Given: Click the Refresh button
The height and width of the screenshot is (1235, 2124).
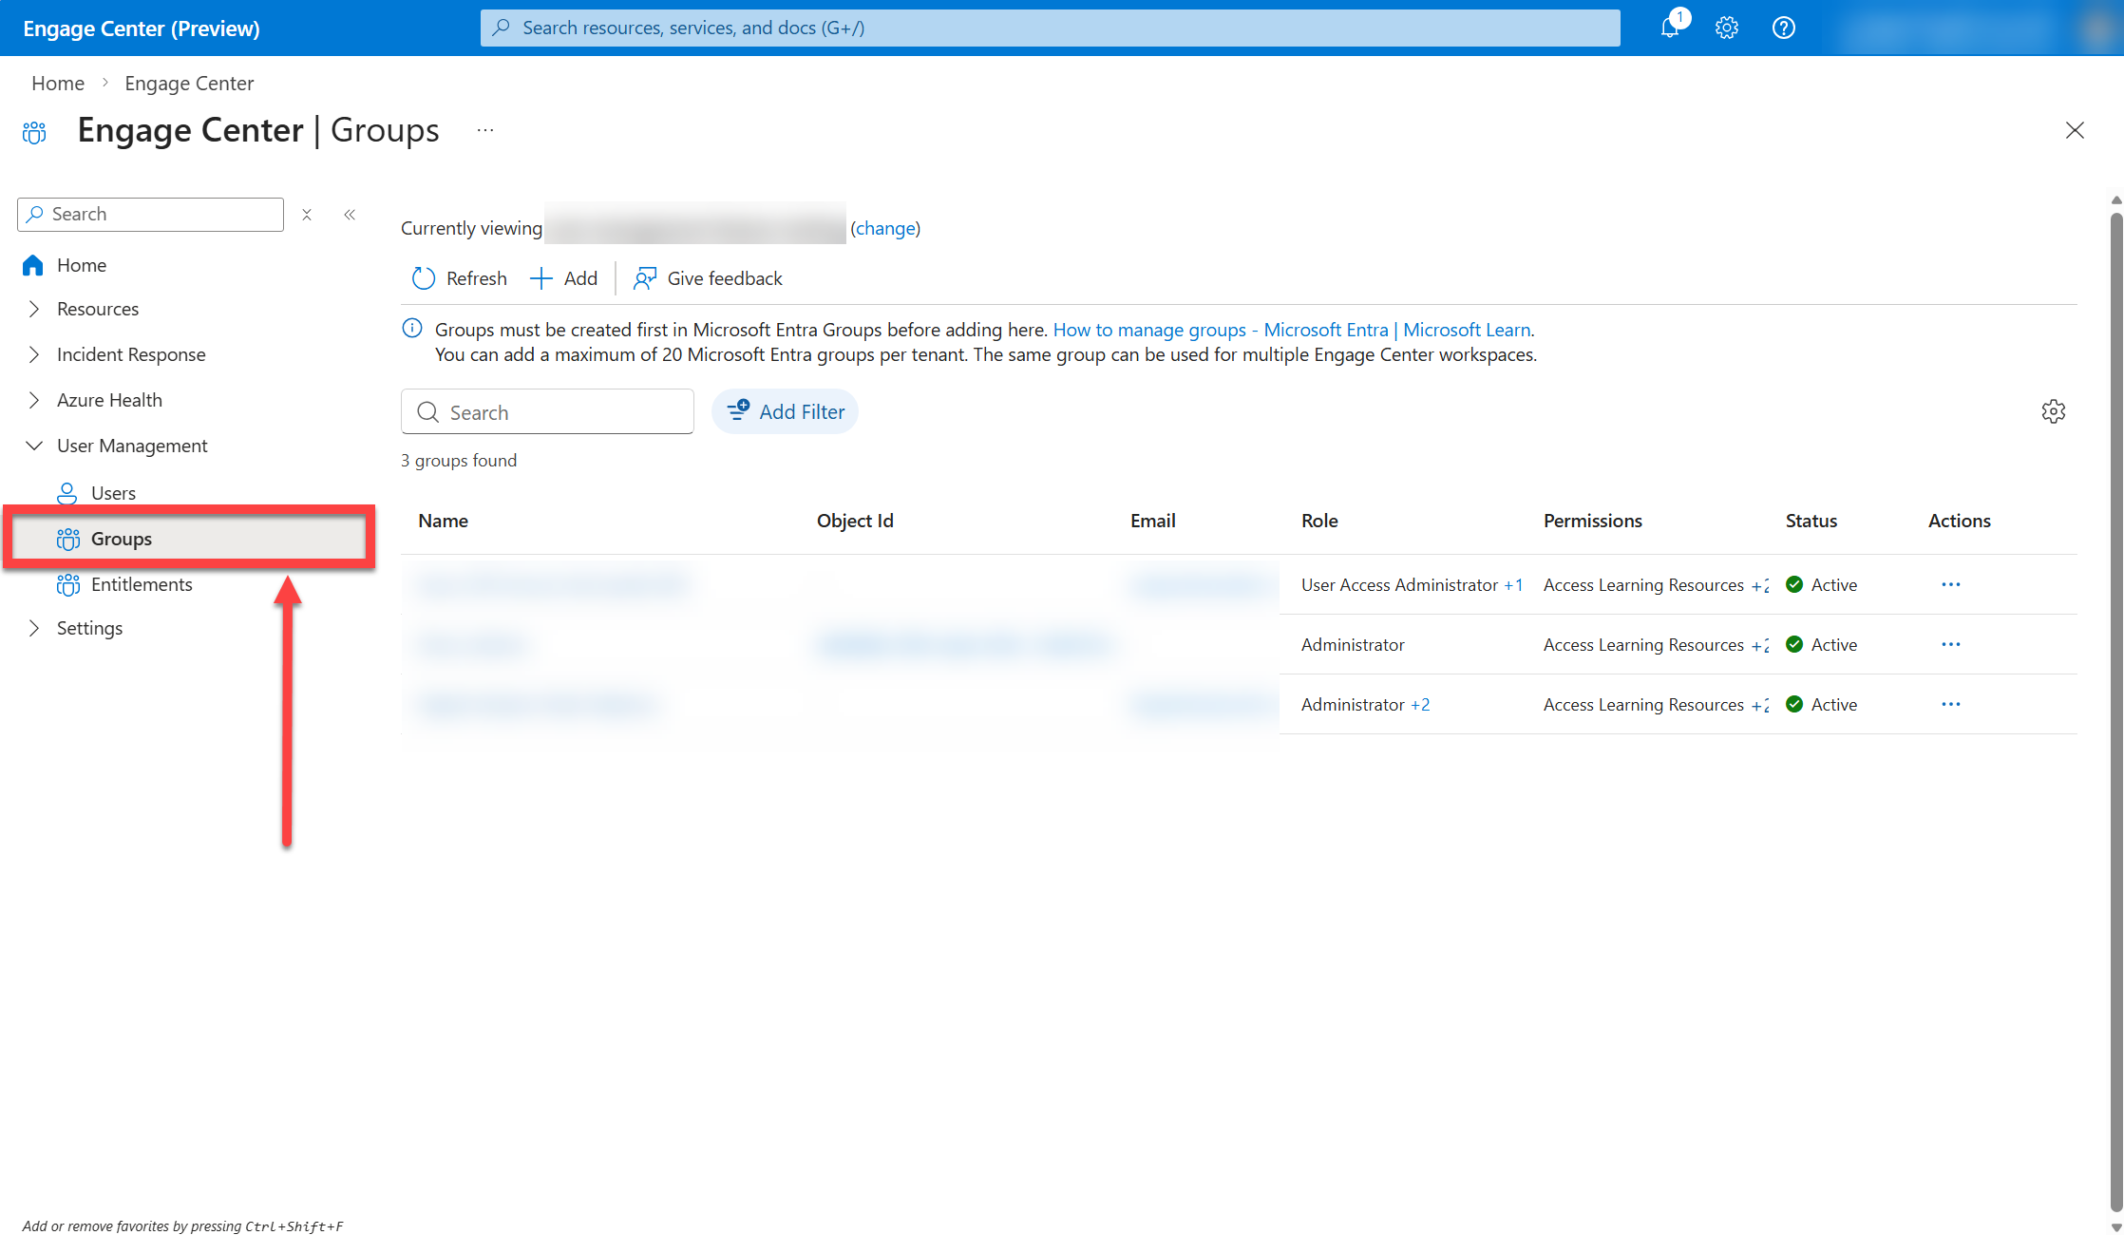Looking at the screenshot, I should tap(460, 278).
